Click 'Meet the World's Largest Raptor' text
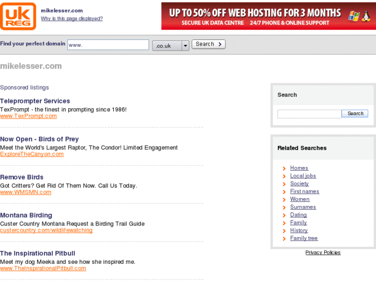This screenshot has width=376, height=282. [x=89, y=147]
